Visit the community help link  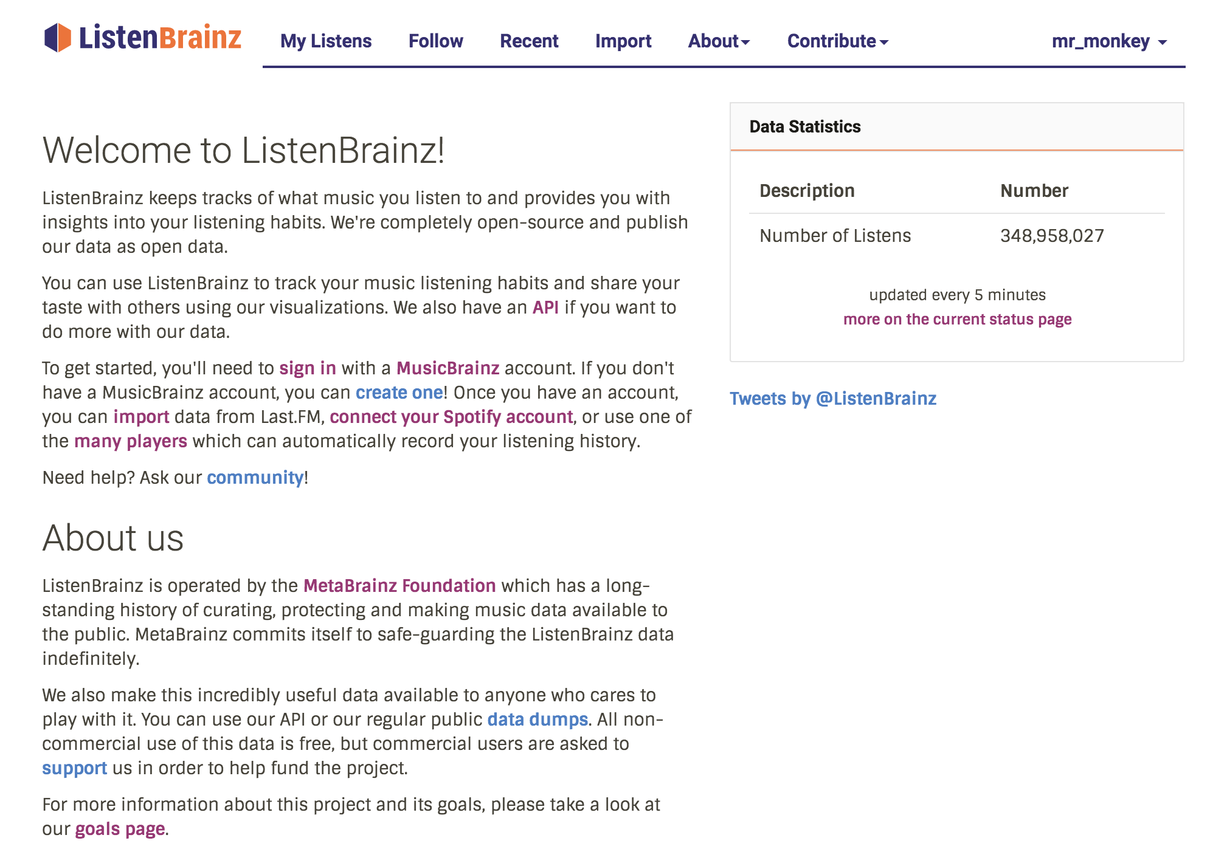pyautogui.click(x=255, y=478)
